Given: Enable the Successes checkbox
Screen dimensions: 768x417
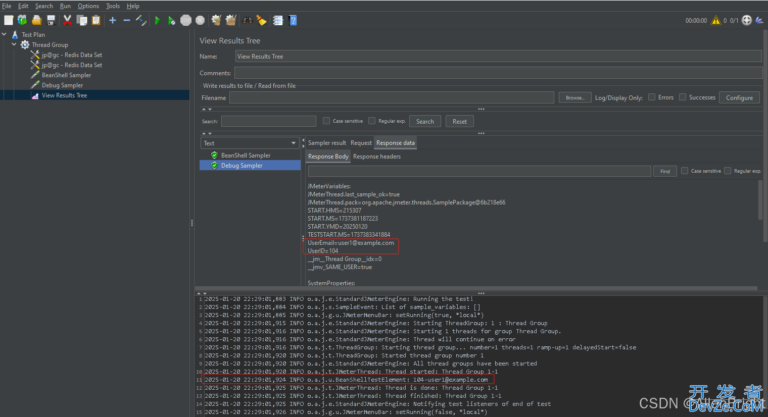Looking at the screenshot, I should pos(683,97).
